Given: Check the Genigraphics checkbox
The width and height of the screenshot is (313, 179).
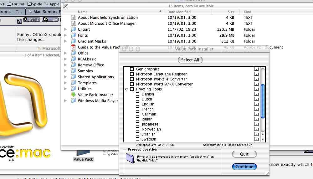Looking at the screenshot, I should (132, 69).
